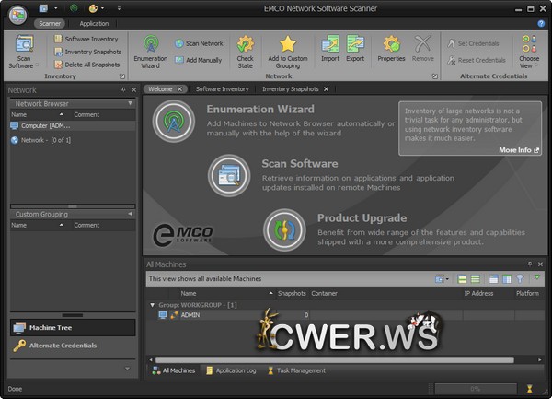
Task: Collapse the WORKGROUP group in All Machines
Action: tap(152, 303)
